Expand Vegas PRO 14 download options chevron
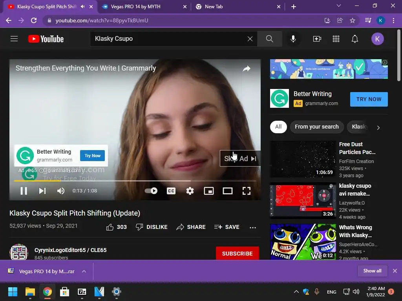This screenshot has height=301, width=402. (84, 271)
